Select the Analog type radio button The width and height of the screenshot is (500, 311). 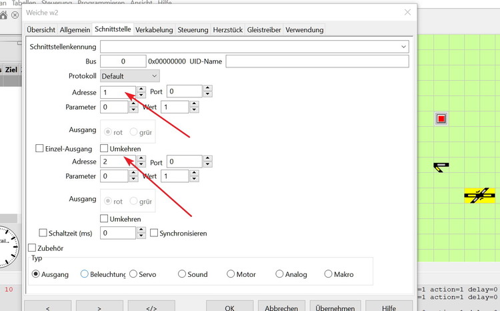pos(279,274)
